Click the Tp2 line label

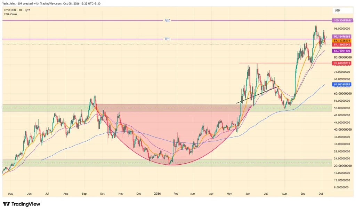pyautogui.click(x=167, y=20)
